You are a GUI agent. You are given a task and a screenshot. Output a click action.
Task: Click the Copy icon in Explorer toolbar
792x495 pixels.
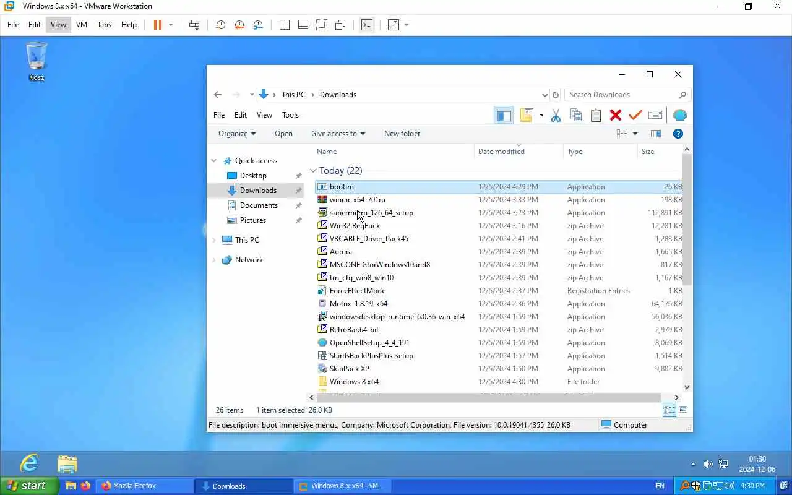point(575,115)
